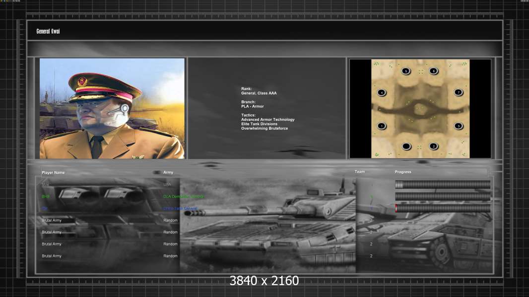The height and width of the screenshot is (297, 529).
Task: Pick start position 7 on the map
Action: point(458,92)
